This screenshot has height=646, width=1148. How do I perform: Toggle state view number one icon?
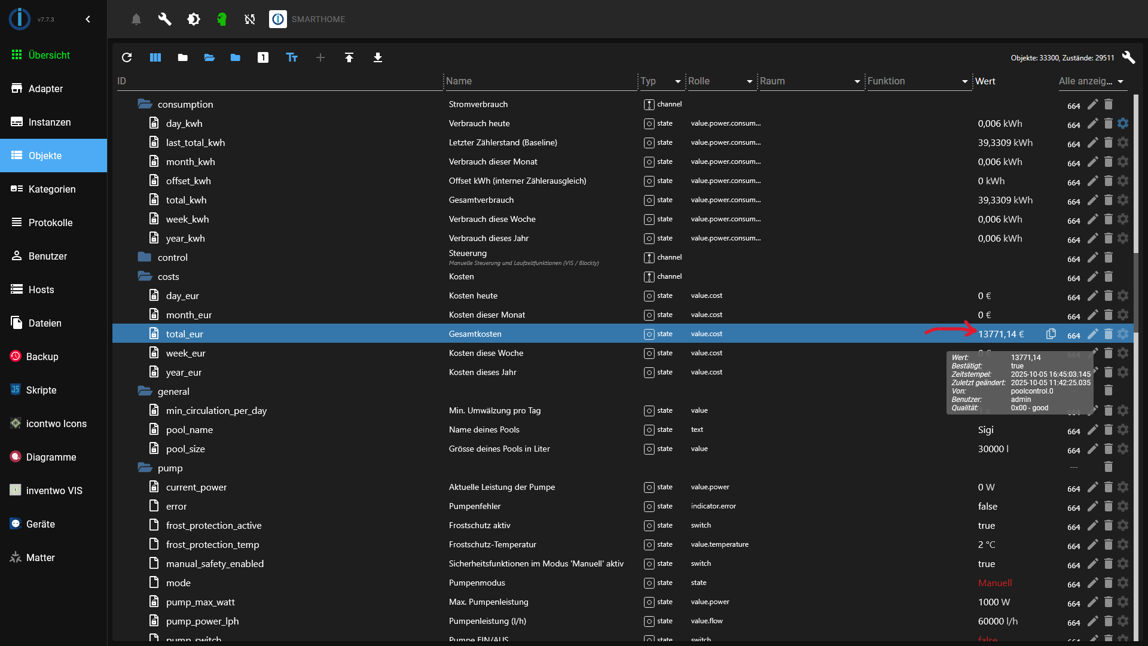(263, 57)
